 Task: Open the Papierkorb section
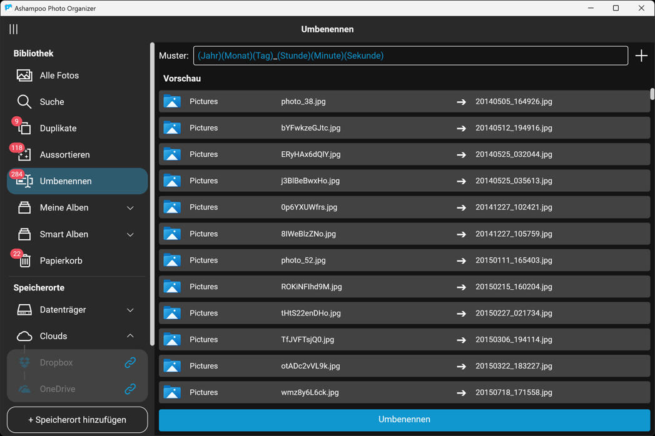(78, 260)
